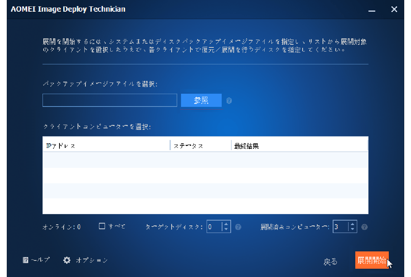Open the ヘルプ help link

40,260
